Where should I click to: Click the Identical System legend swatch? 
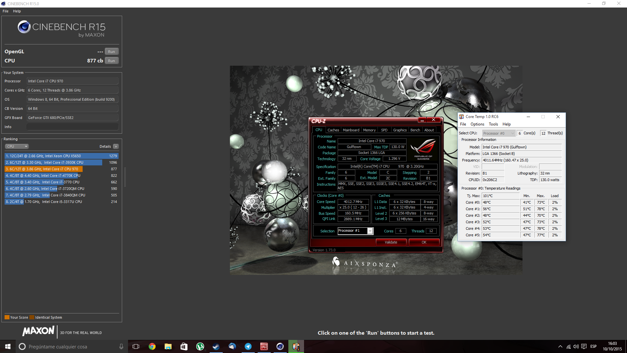(x=32, y=317)
